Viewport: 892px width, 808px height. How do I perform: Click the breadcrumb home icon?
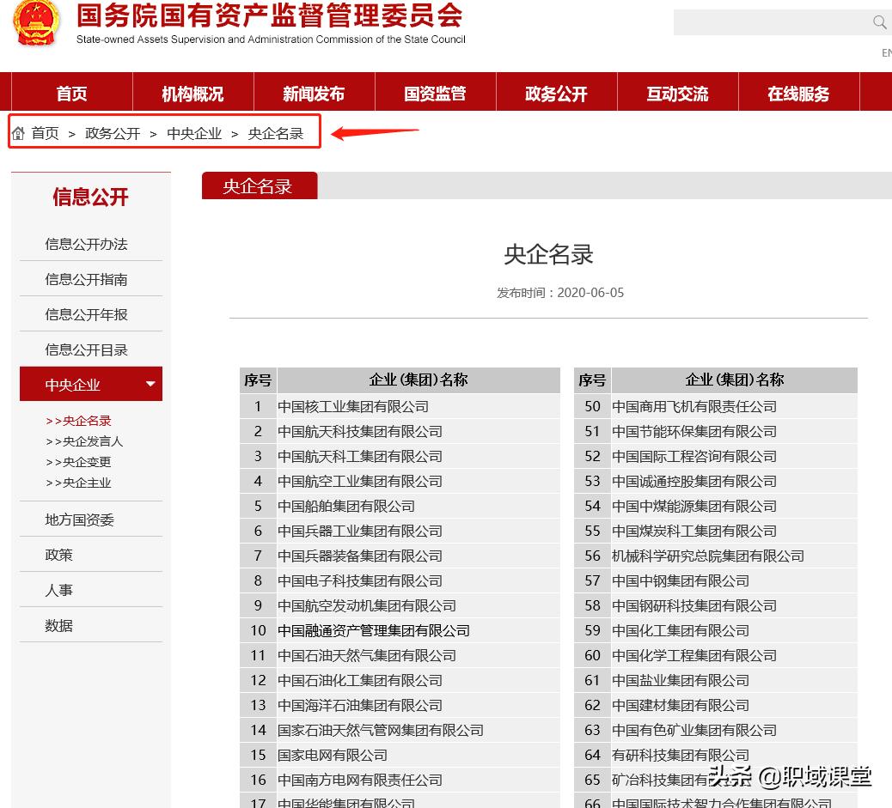pyautogui.click(x=18, y=133)
